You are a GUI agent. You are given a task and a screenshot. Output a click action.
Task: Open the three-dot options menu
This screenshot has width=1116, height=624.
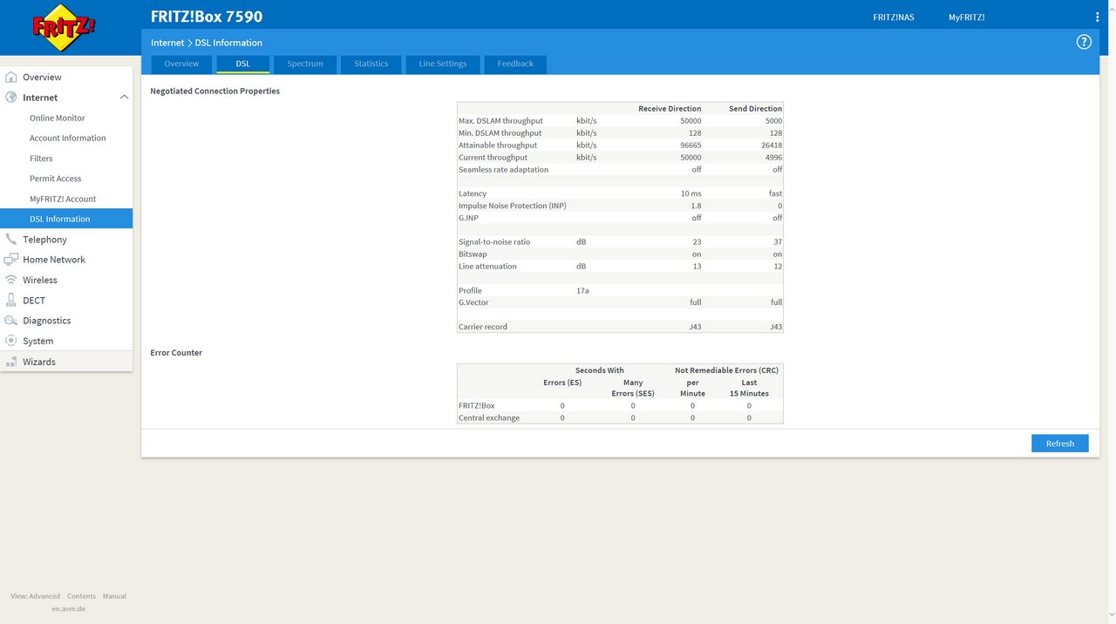(x=1097, y=17)
